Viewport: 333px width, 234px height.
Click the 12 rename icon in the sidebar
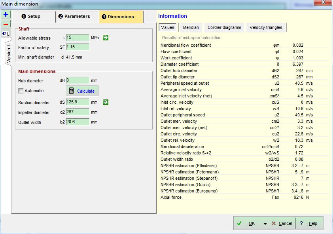(x=6, y=34)
